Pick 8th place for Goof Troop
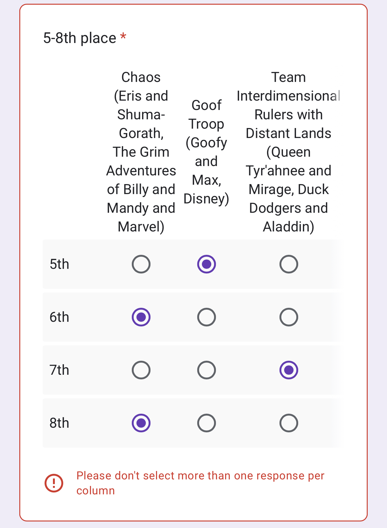Image resolution: width=387 pixels, height=528 pixels. click(x=207, y=423)
